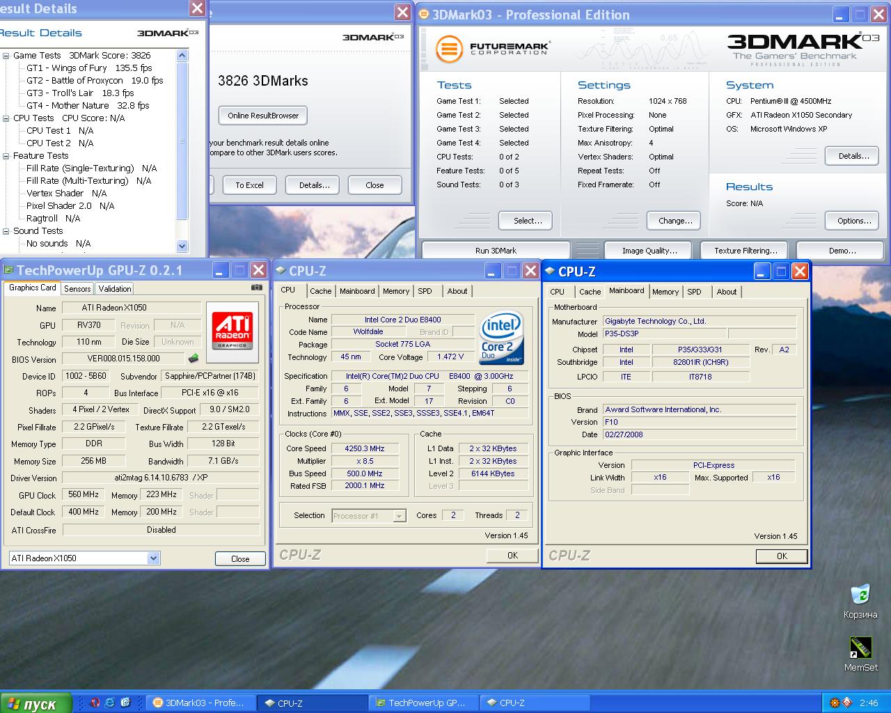Click OK in the CPU-Z mainboard window
Viewport: 891px width, 713px height.
[782, 556]
